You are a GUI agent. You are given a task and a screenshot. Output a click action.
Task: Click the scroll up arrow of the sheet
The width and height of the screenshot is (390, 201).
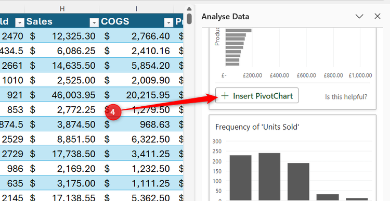189,9
